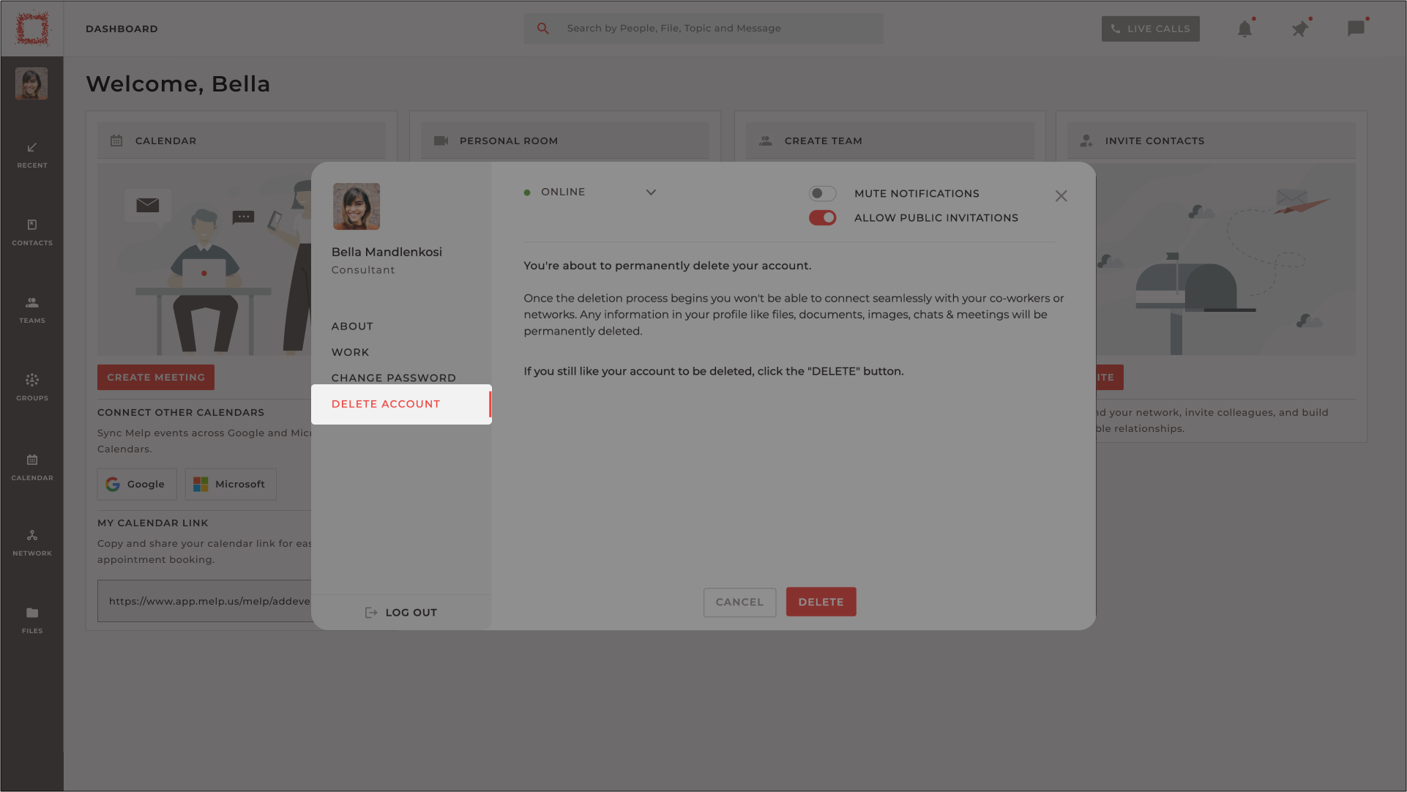Open Live Calls button
The image size is (1407, 792).
(1150, 29)
